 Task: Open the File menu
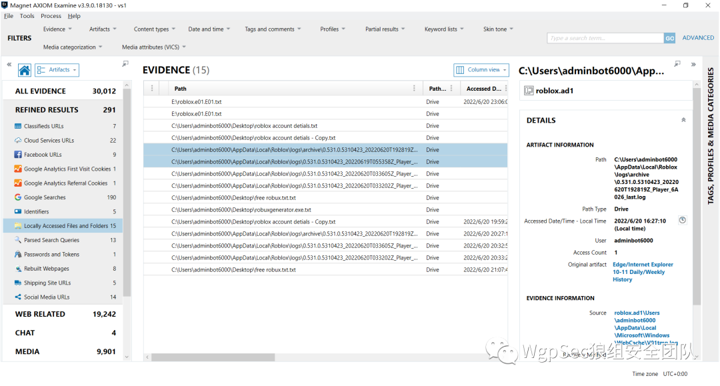click(x=9, y=16)
